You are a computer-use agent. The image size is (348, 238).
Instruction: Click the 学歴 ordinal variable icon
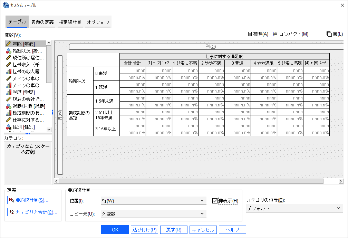tap(9, 92)
